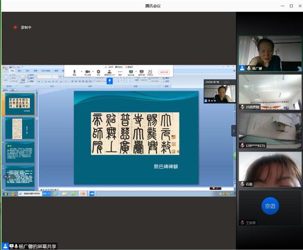The width and height of the screenshot is (303, 250).
Task: Click the PowerPoint icon in taskbar
Action: (x=82, y=193)
